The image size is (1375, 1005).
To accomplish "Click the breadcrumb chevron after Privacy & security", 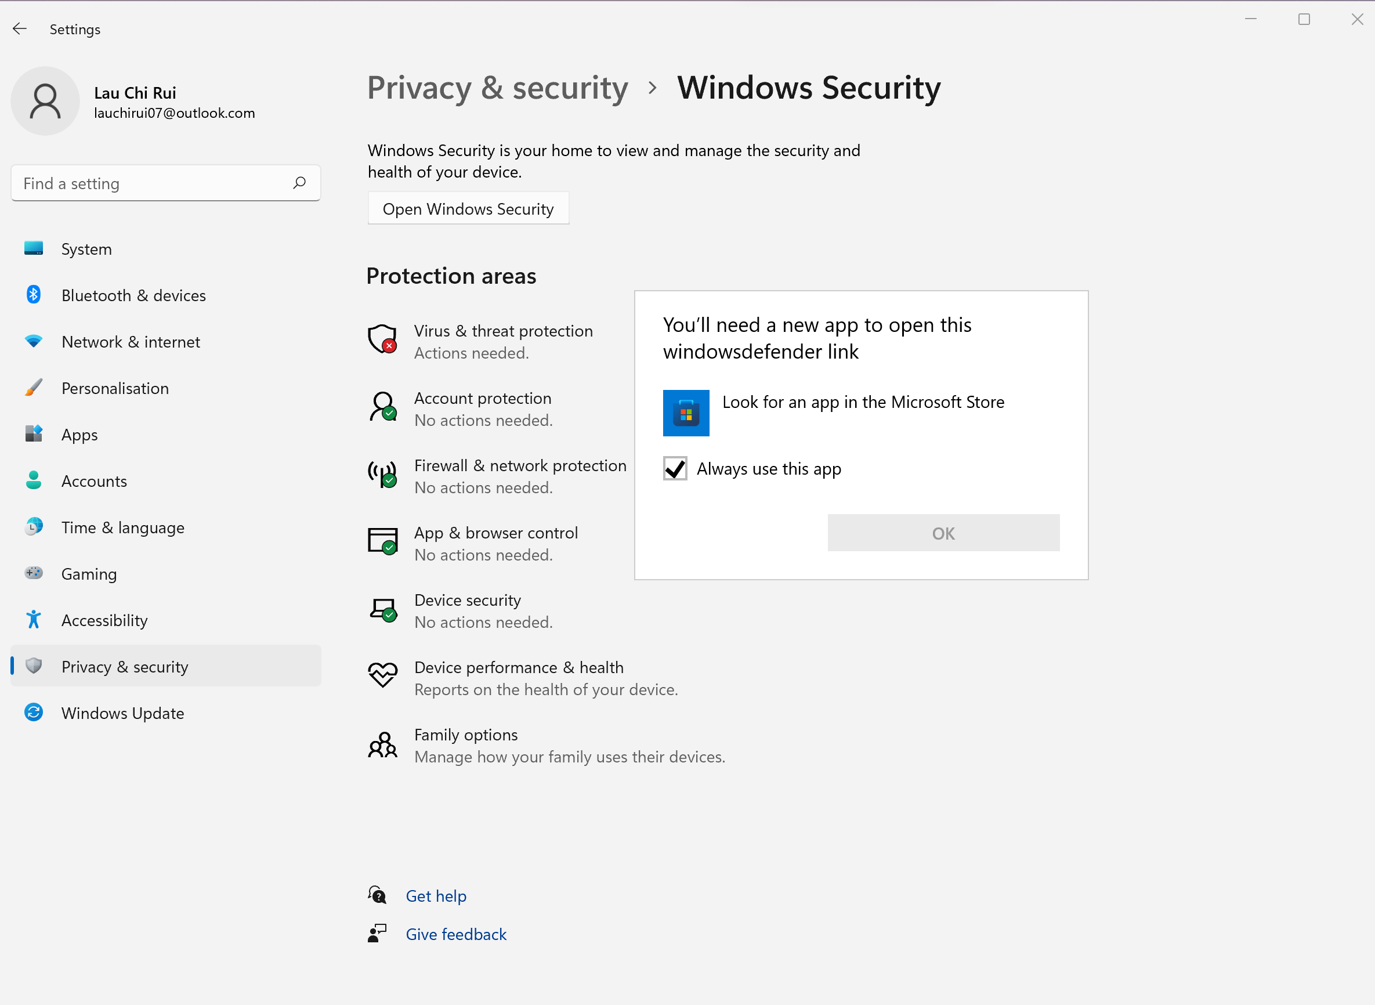I will click(653, 88).
